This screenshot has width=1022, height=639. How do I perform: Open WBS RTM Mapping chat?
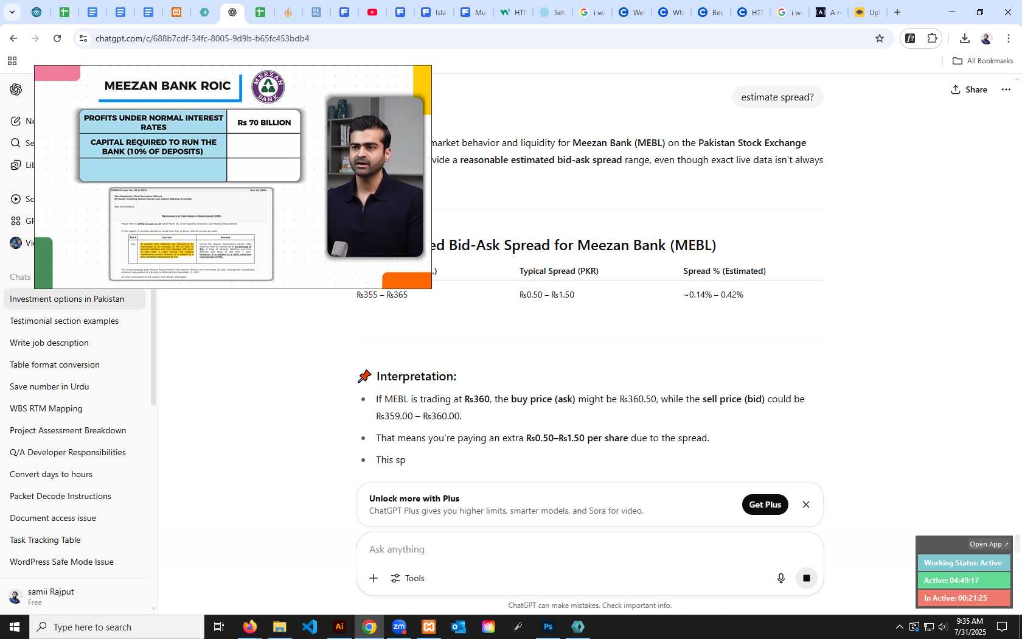click(74, 408)
